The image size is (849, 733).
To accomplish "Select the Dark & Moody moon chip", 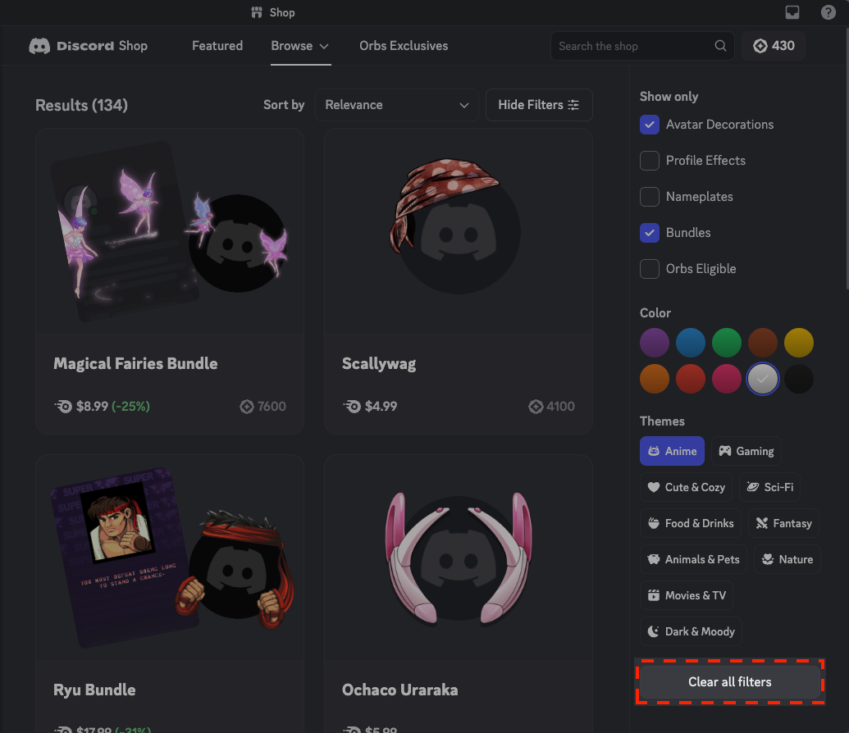I will (691, 631).
